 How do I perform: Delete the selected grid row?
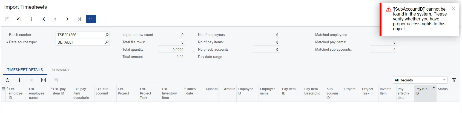pos(31,80)
